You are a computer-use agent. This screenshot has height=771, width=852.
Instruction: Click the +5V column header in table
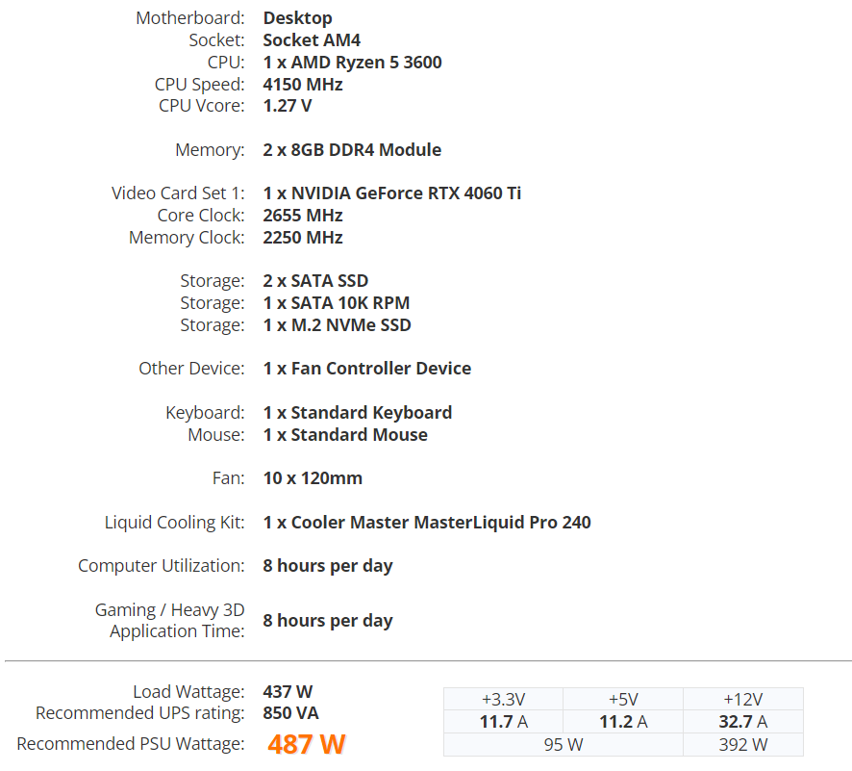(623, 699)
